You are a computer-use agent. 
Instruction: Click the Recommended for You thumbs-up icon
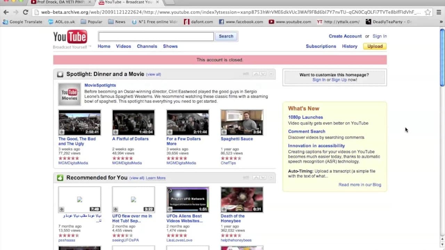tap(60, 178)
